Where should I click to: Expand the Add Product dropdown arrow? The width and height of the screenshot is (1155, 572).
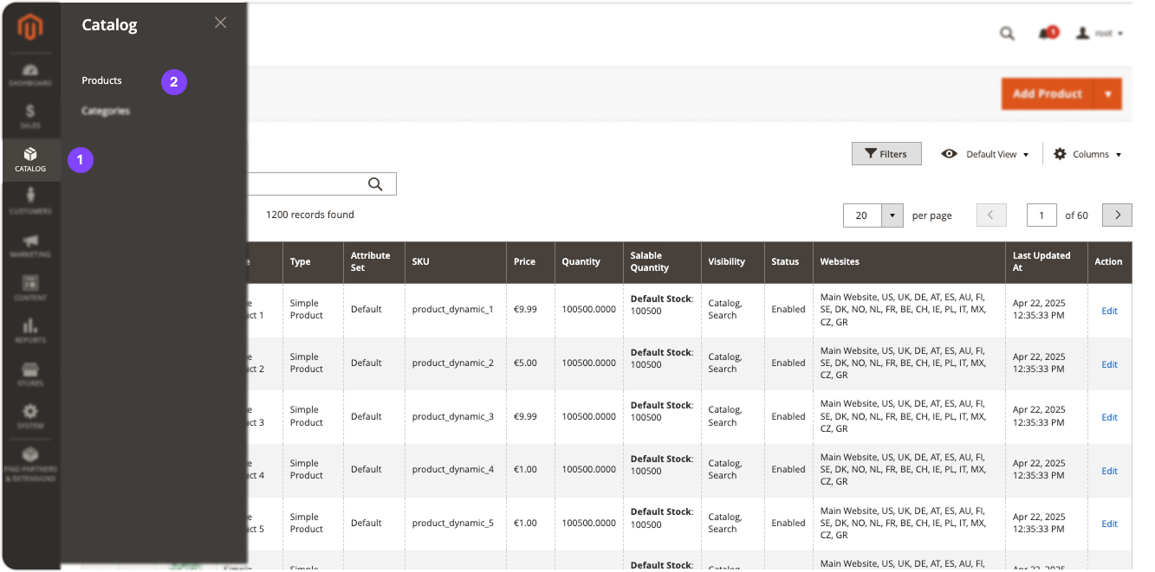[1107, 93]
